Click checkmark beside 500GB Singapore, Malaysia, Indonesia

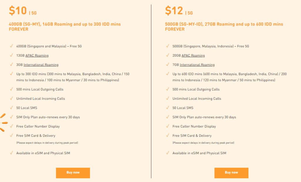168,46
